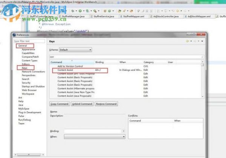Image resolution: width=226 pixels, height=158 pixels.
Task: Click the Copy Command button
Action: coord(60,104)
